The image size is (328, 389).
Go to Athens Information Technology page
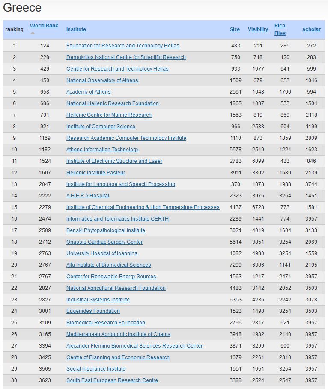tap(102, 150)
